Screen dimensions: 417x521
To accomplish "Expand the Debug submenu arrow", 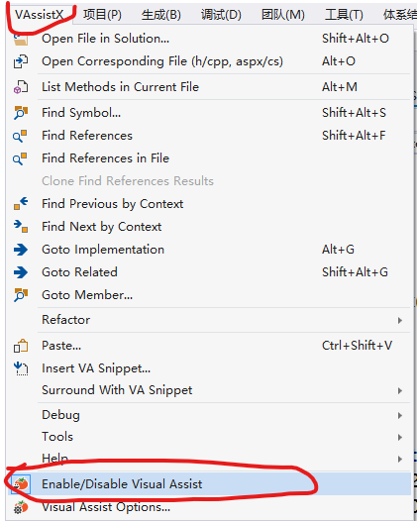I will pyautogui.click(x=400, y=416).
